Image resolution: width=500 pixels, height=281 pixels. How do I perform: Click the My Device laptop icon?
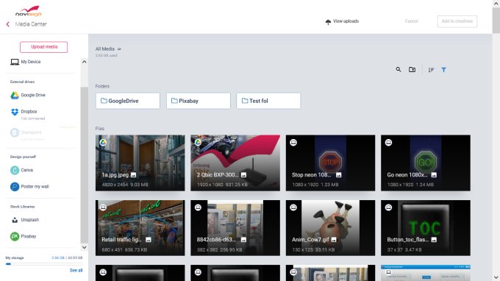coord(15,62)
